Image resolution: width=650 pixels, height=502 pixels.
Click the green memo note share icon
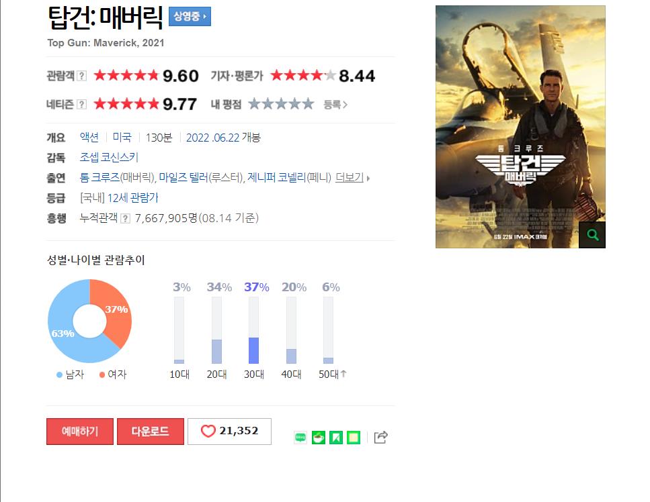(x=354, y=438)
